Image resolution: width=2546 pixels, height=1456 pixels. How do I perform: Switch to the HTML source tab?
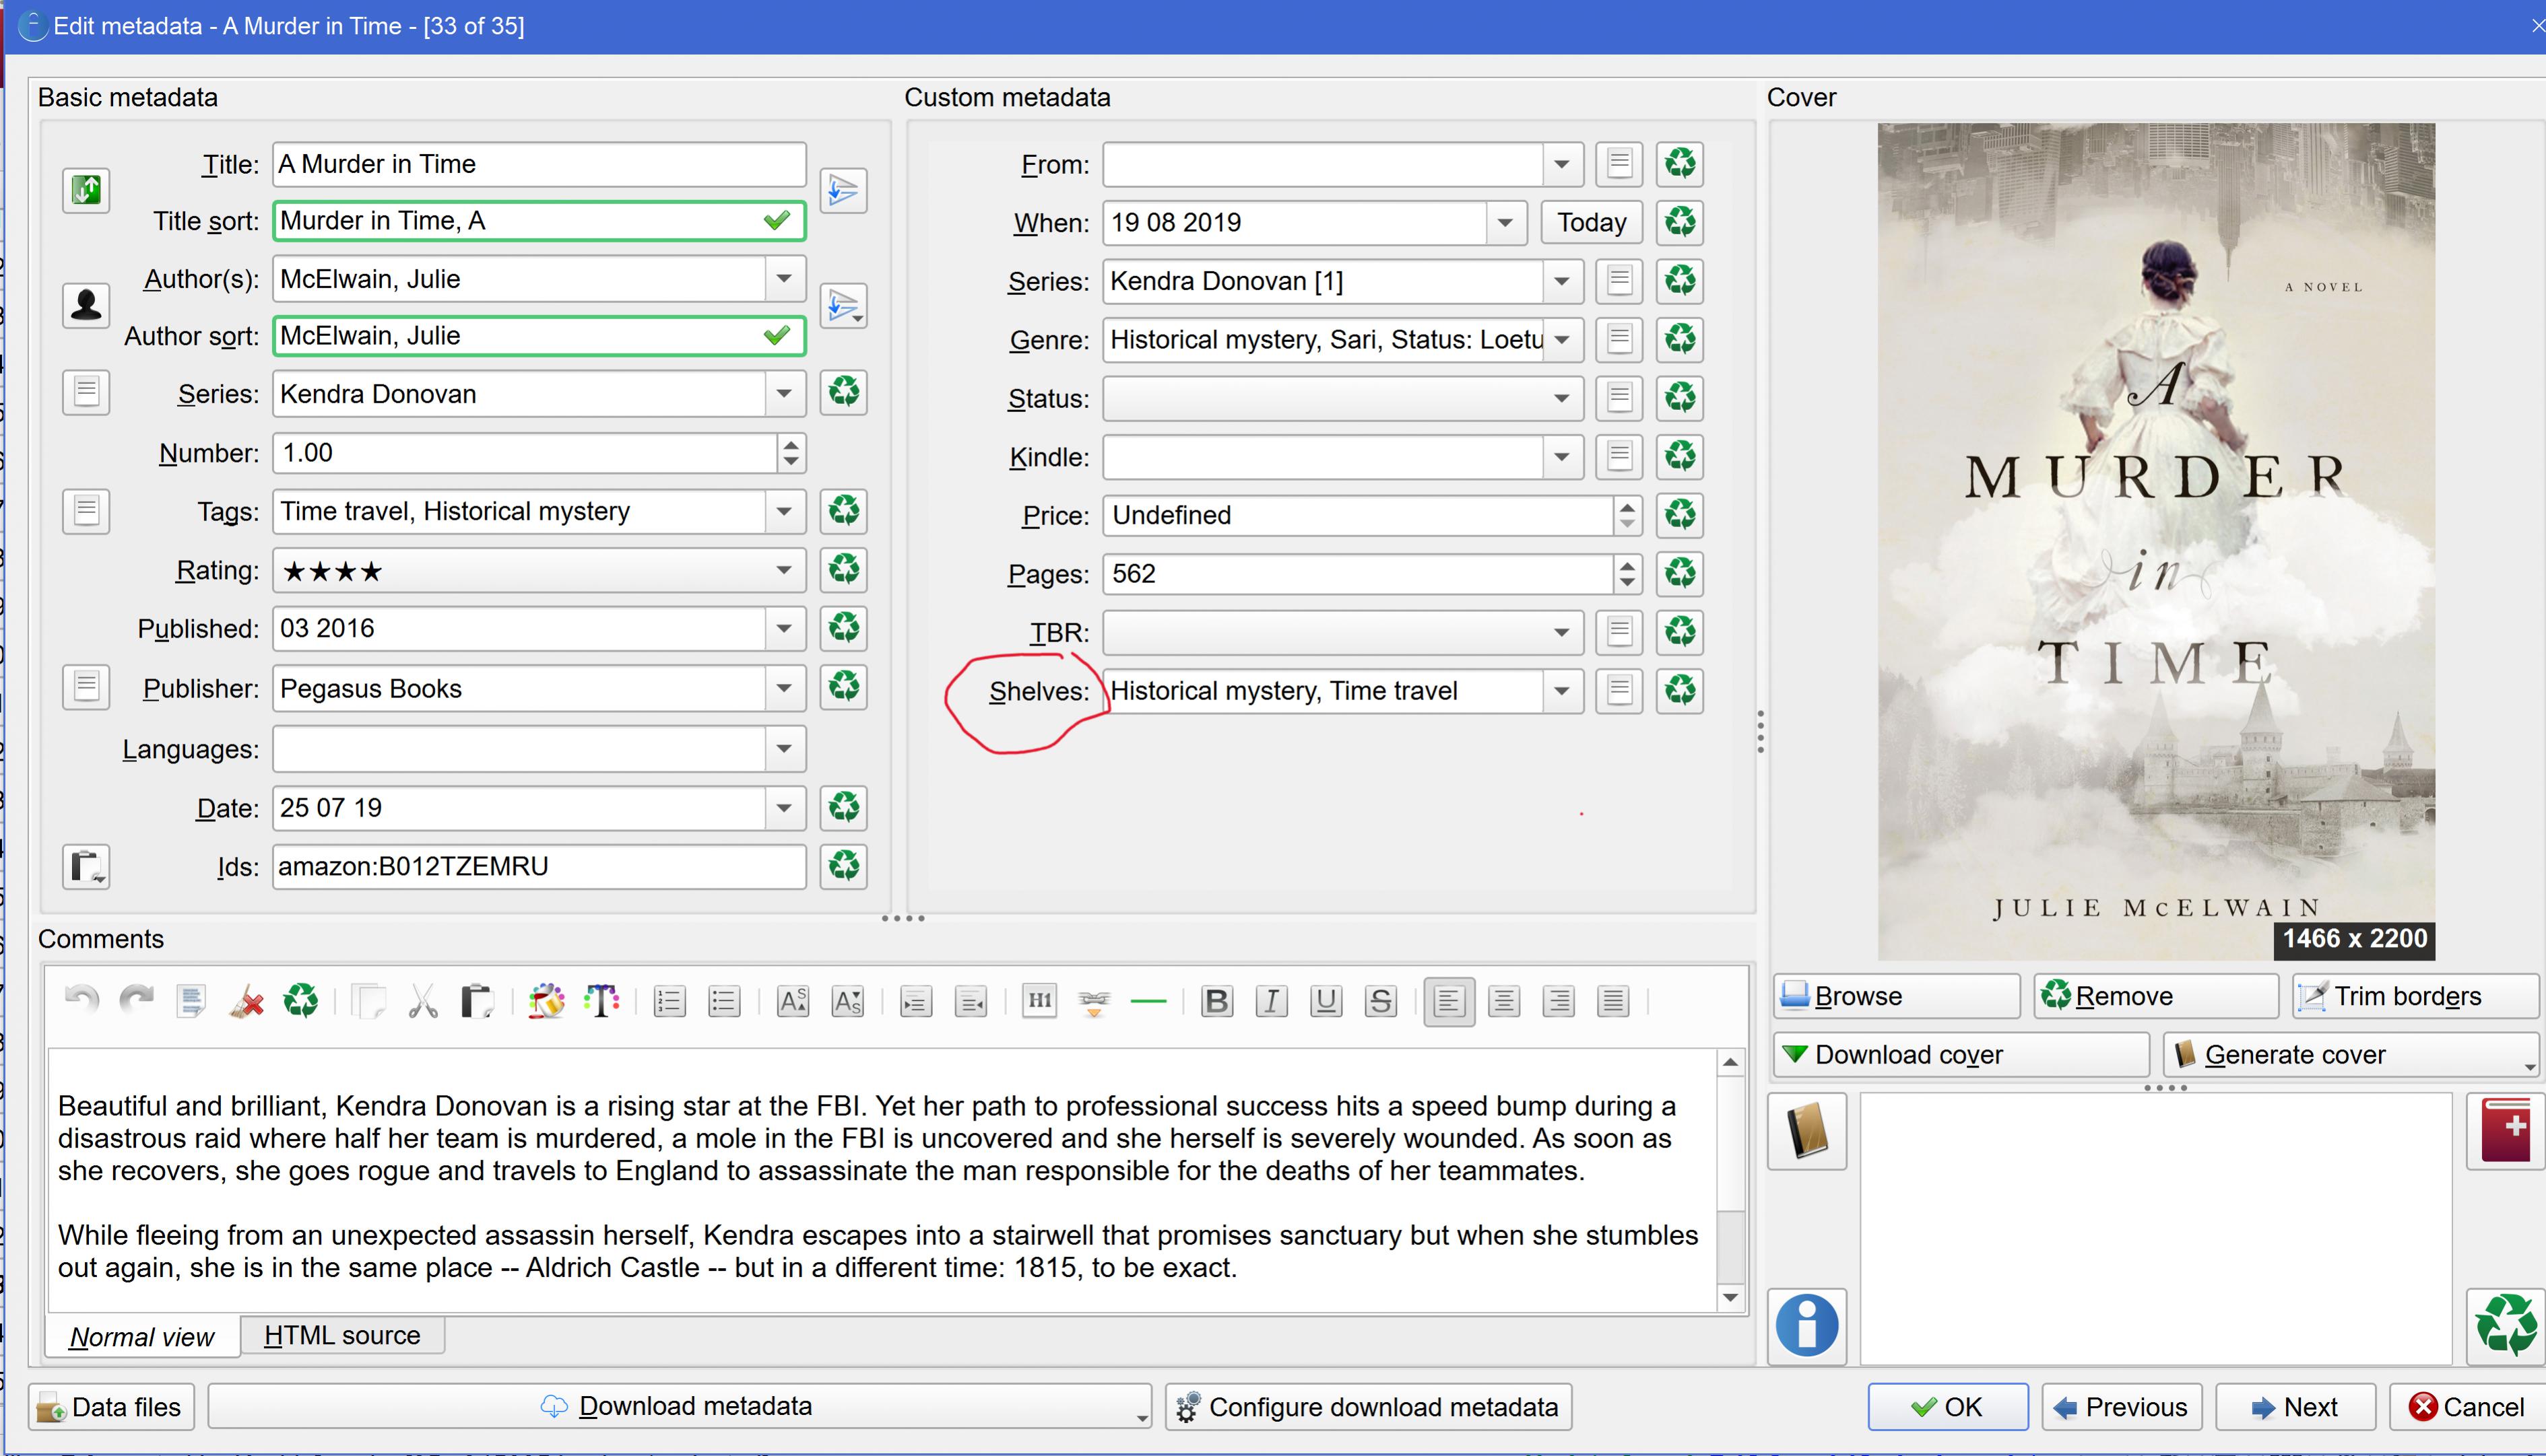(x=341, y=1336)
